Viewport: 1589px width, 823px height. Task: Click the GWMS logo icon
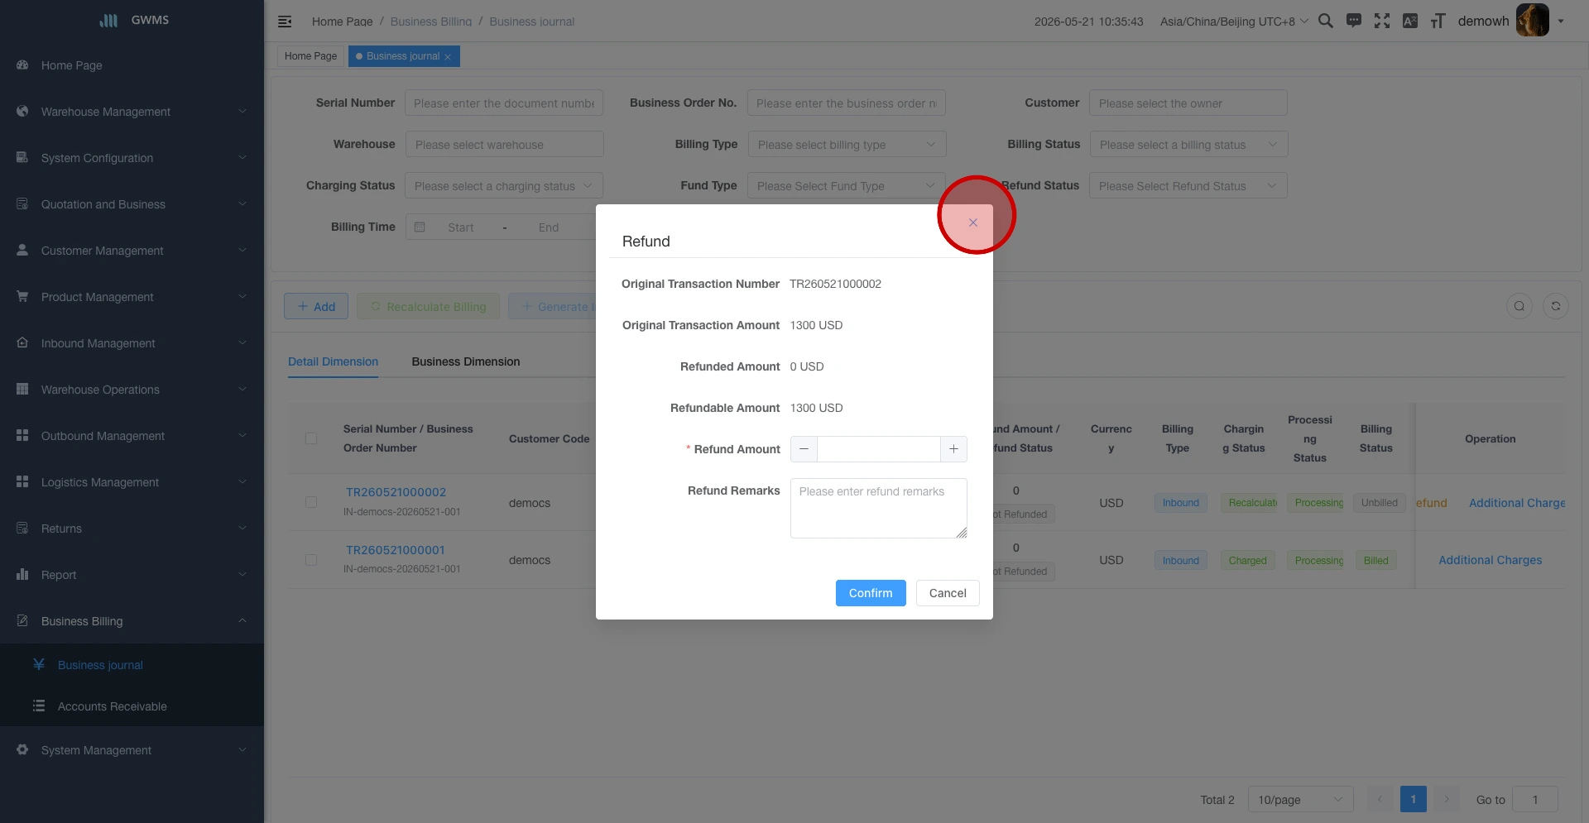tap(108, 20)
